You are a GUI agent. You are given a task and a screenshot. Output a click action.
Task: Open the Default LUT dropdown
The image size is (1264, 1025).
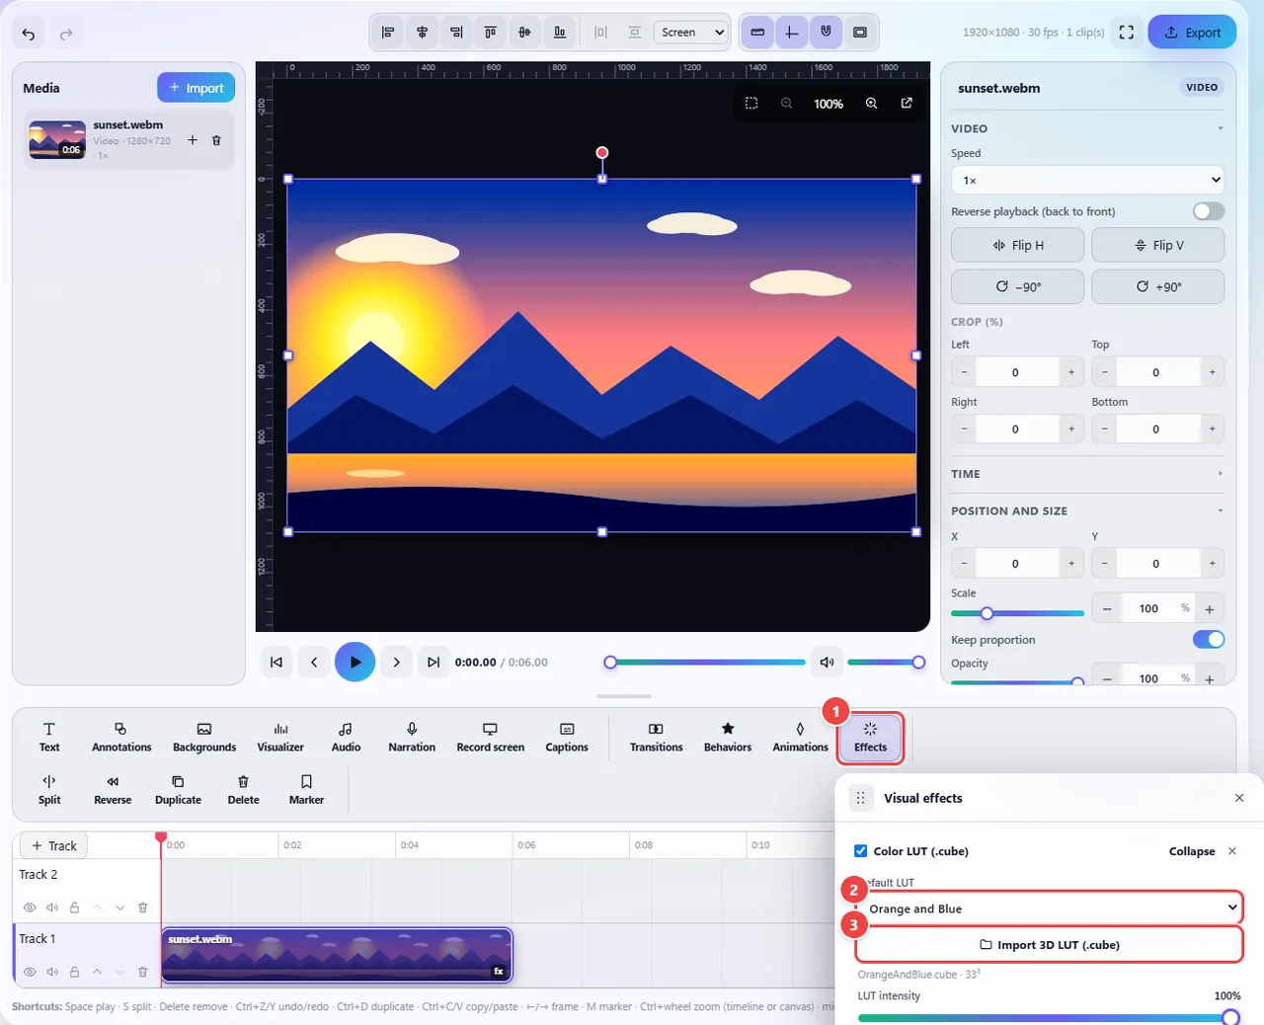1049,908
